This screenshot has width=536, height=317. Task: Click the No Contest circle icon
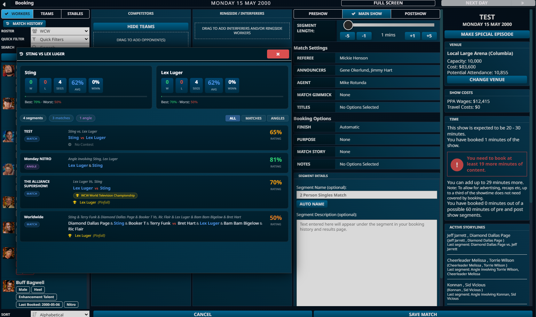(x=70, y=145)
